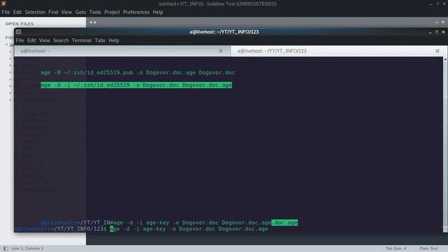Image resolution: width=448 pixels, height=252 pixels.
Task: Open Sublime Text View menu
Action: click(66, 12)
